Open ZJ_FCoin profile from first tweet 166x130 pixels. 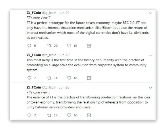(34, 13)
